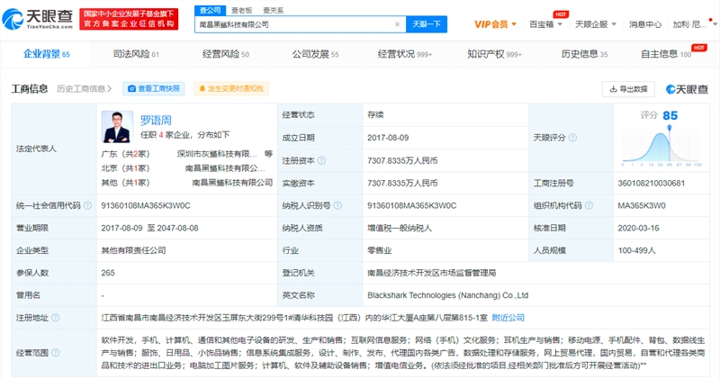720x379 pixels.
Task: Open the 历史信息 tab
Action: (584, 54)
